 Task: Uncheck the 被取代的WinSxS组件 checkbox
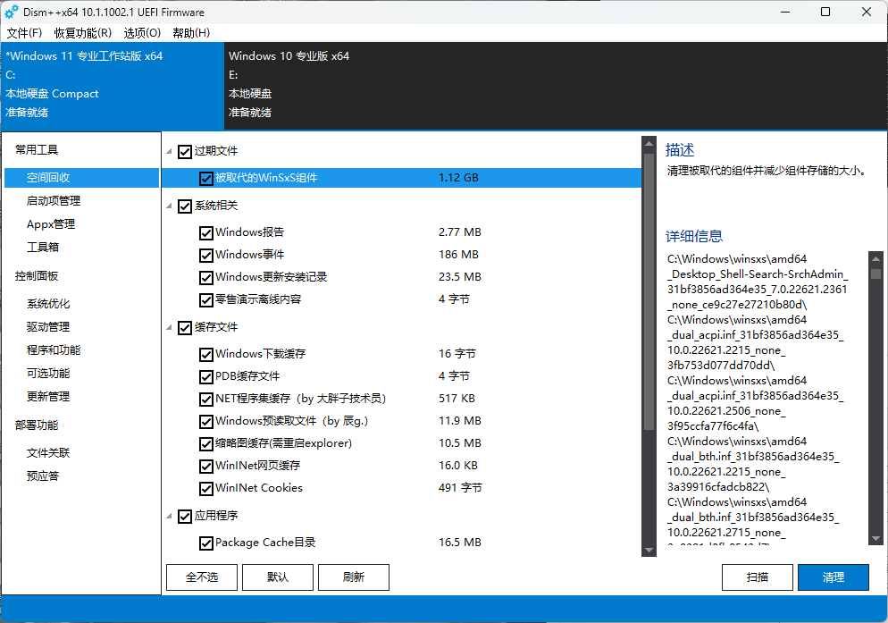206,178
